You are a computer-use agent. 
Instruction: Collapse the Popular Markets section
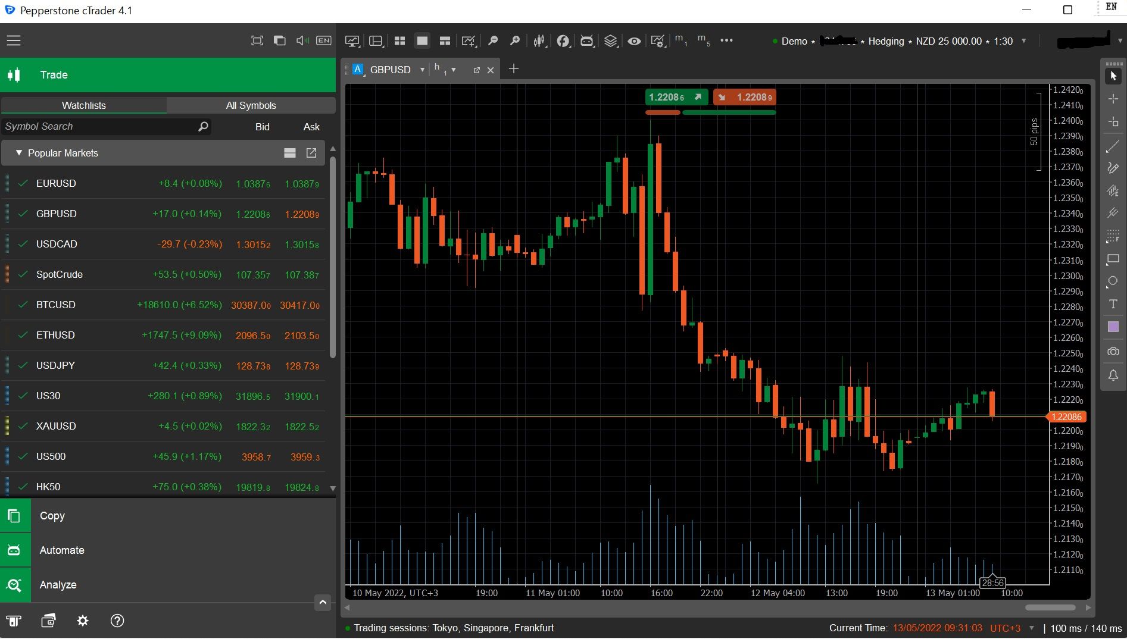(18, 153)
